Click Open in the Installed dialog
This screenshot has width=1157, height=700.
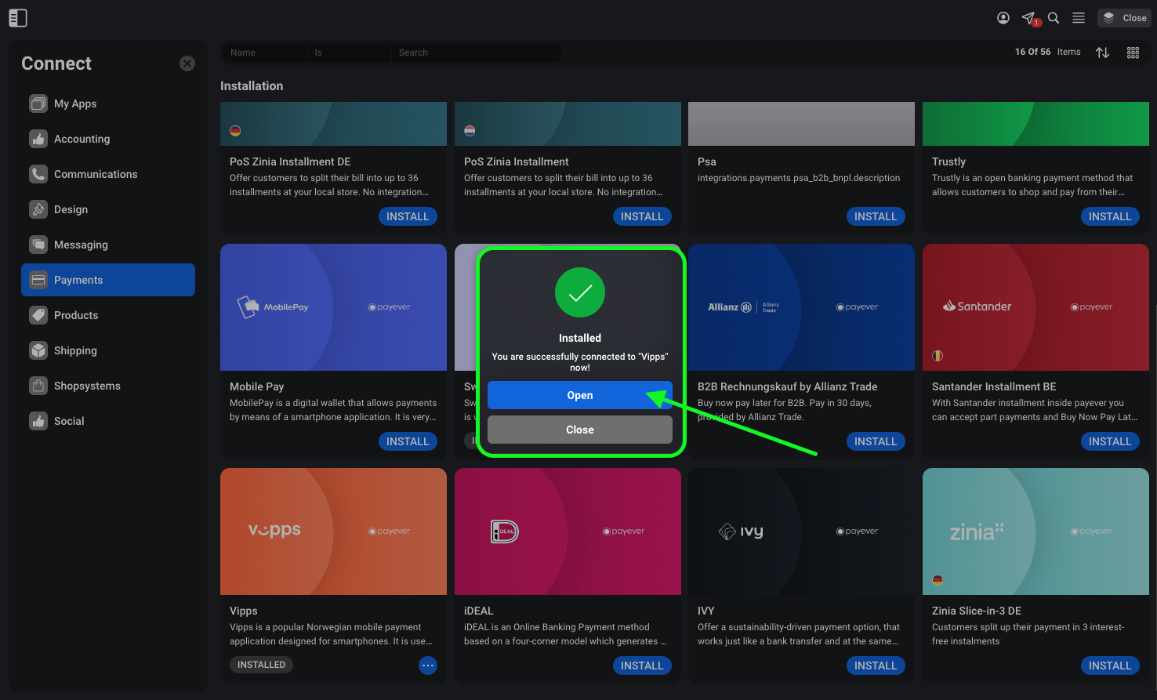(x=580, y=395)
